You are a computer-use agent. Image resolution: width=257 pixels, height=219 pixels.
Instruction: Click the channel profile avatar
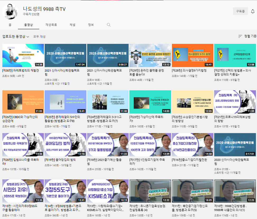coord(10,11)
